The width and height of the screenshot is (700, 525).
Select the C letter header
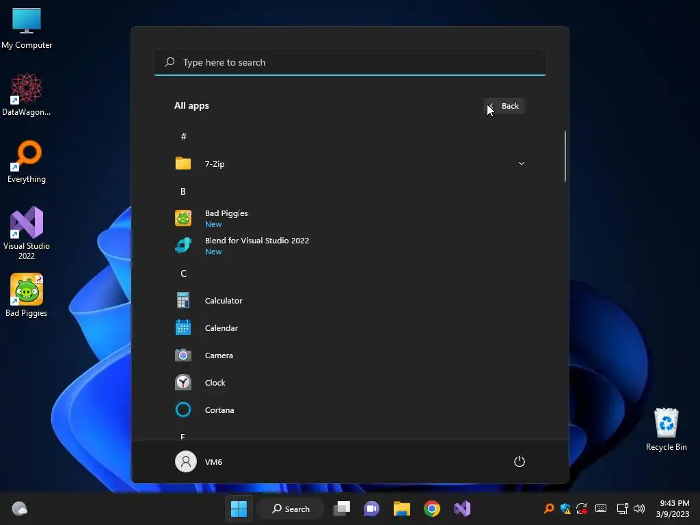(183, 273)
